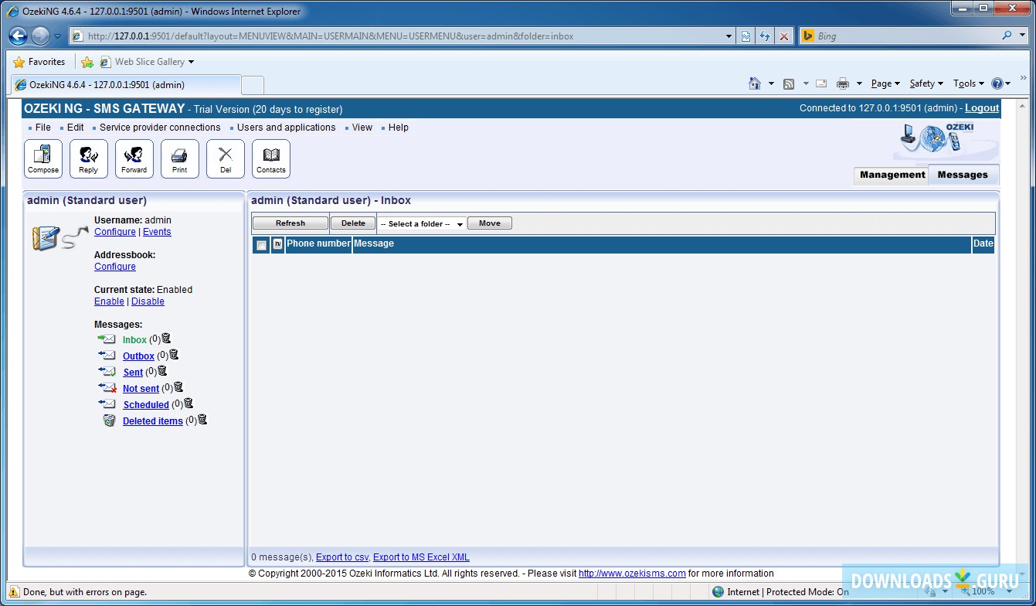Click the Outbox envelope icon
Screen dimensions: 1036x606
click(107, 356)
